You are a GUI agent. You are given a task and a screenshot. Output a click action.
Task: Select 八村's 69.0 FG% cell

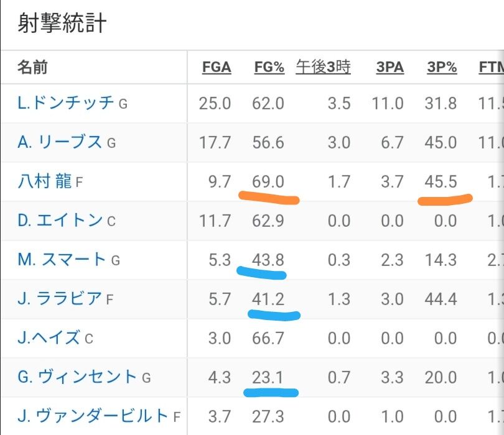coord(268,181)
